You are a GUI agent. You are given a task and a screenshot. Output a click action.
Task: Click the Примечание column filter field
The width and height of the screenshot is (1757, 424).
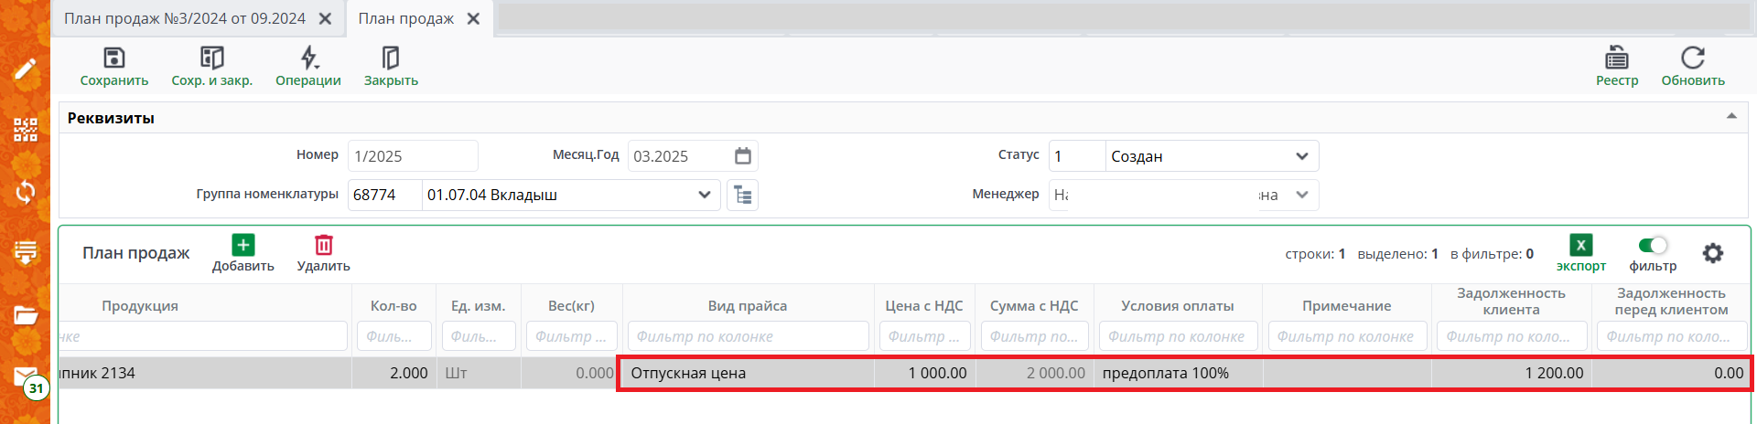pyautogui.click(x=1347, y=336)
